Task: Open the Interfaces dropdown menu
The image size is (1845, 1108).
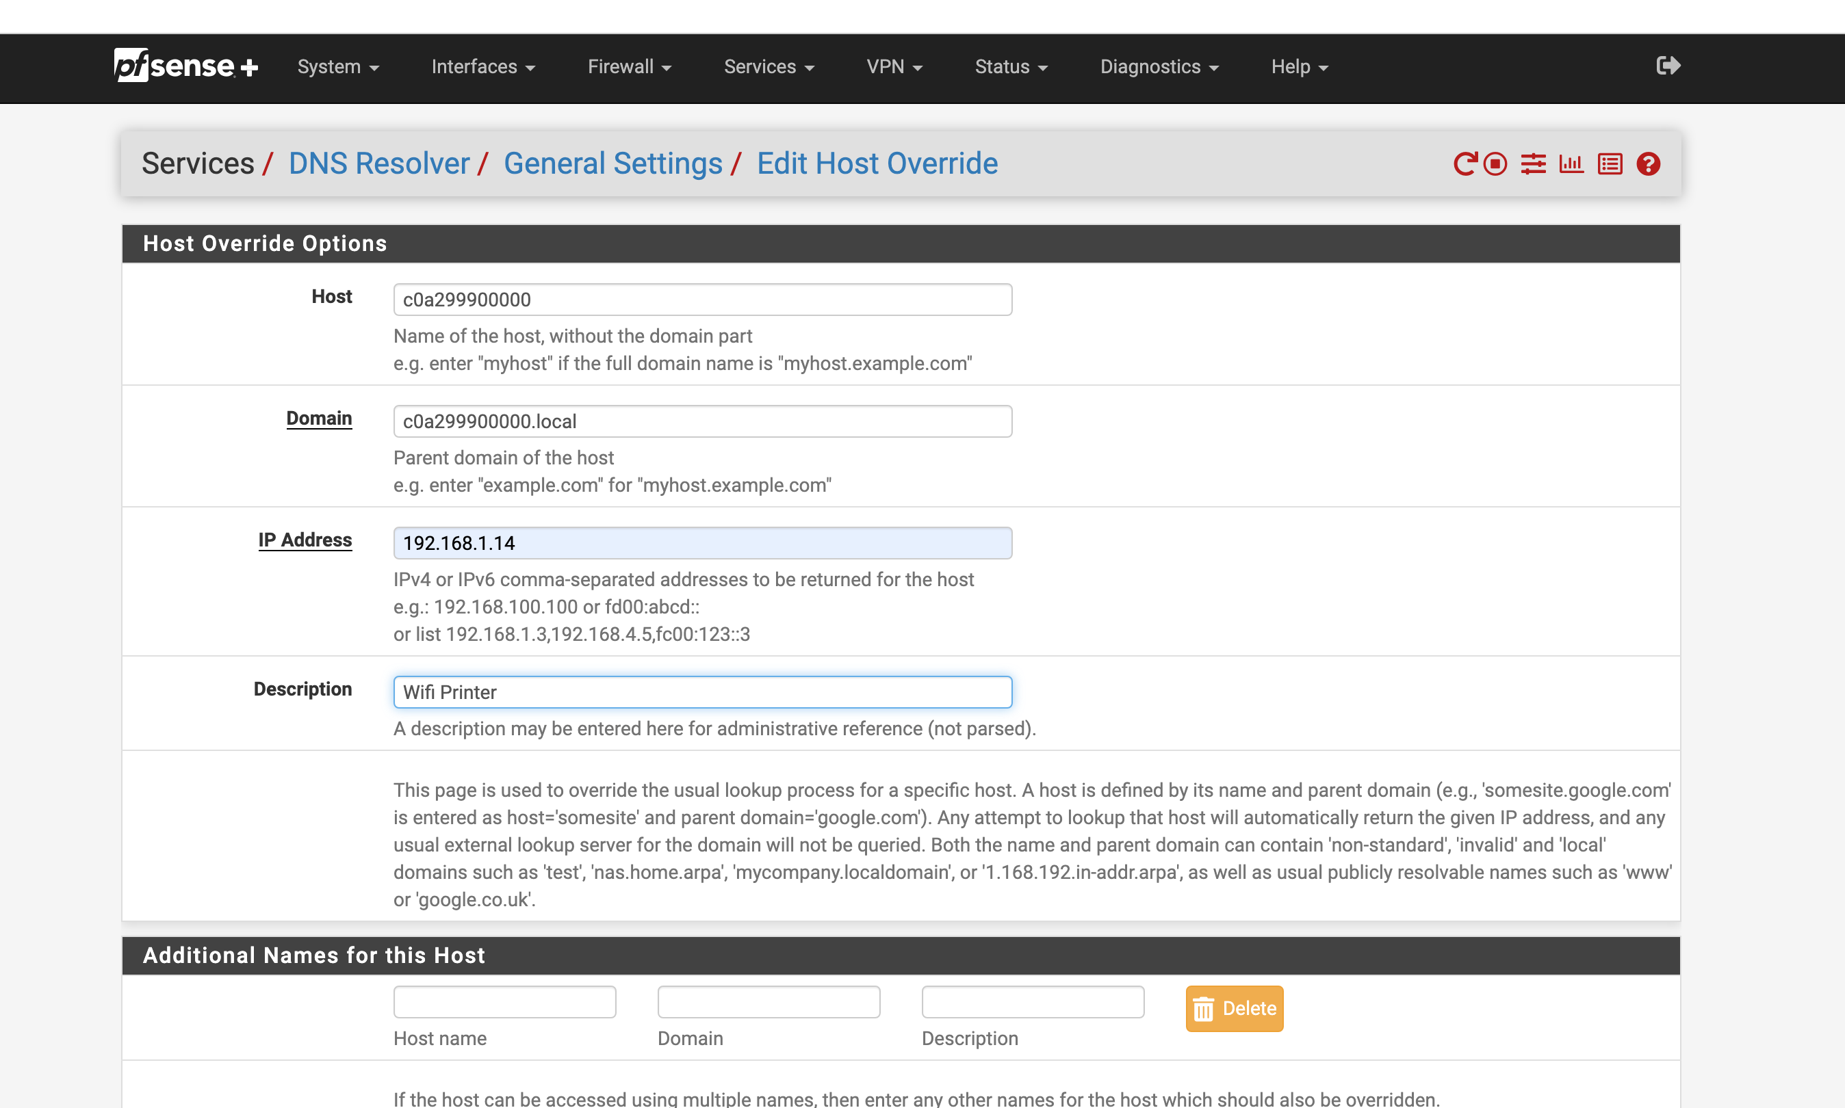Action: point(482,67)
